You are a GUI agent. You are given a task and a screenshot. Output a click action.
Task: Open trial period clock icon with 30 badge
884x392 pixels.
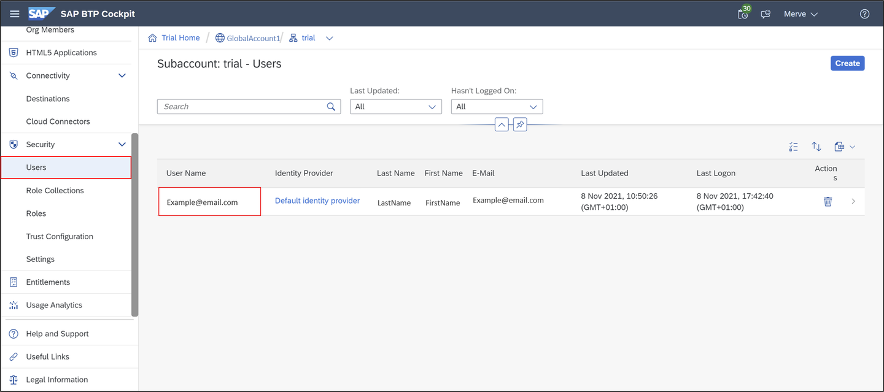click(x=743, y=13)
